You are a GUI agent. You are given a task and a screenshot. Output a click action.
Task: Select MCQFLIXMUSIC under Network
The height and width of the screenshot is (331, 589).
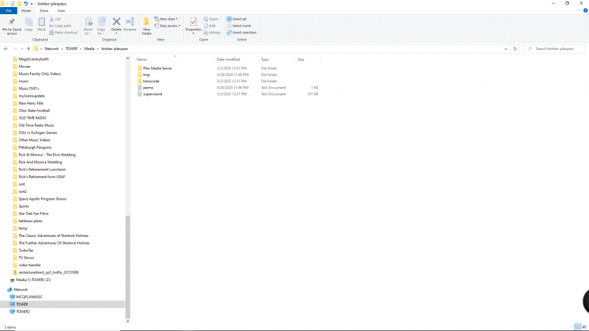click(29, 297)
